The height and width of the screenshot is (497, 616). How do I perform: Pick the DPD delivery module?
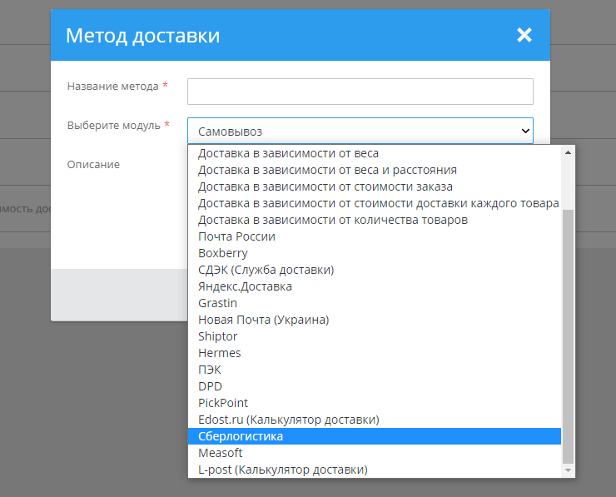pyautogui.click(x=210, y=386)
